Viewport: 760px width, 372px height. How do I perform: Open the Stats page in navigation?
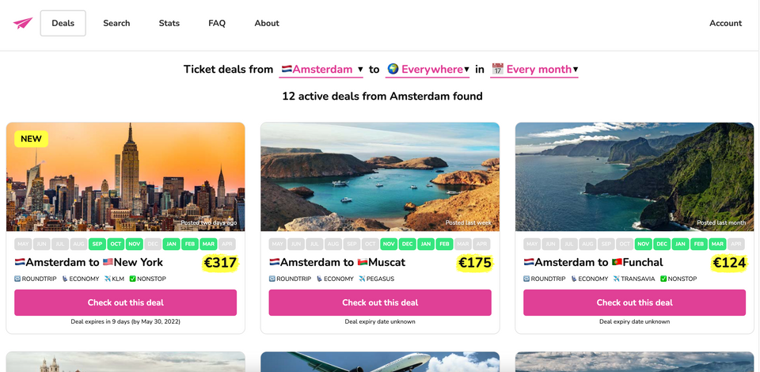(x=169, y=23)
